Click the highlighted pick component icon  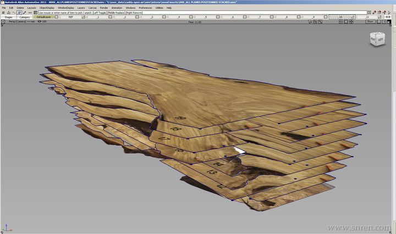19,13
